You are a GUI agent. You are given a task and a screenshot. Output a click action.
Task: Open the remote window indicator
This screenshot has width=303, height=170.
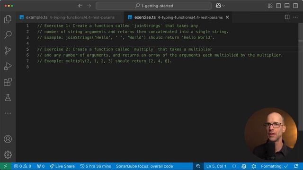[6, 166]
